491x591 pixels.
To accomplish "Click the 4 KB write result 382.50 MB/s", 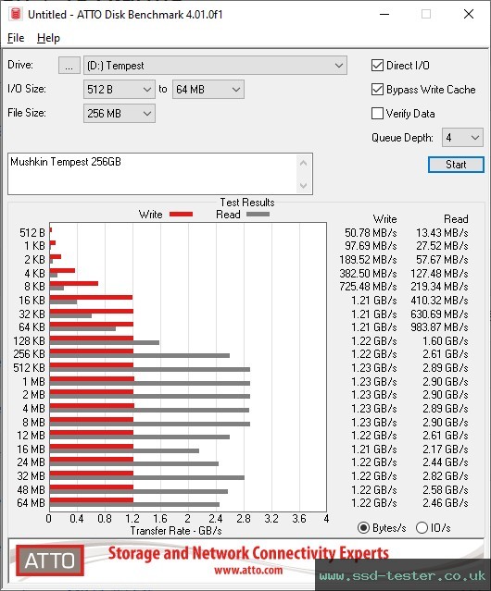I will tap(368, 273).
